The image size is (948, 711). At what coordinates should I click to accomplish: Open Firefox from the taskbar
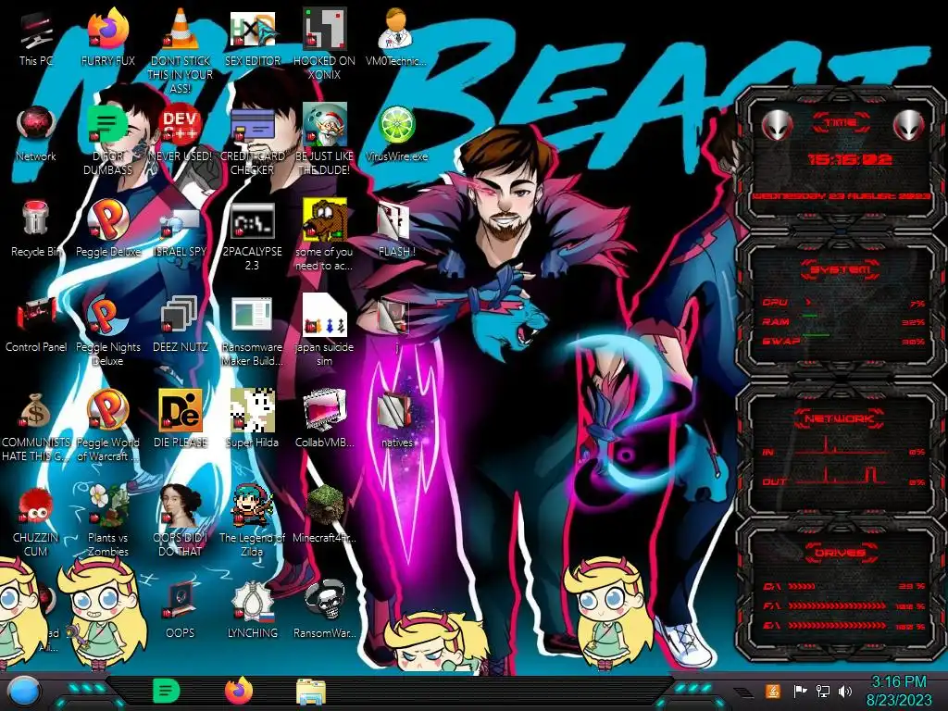[239, 691]
